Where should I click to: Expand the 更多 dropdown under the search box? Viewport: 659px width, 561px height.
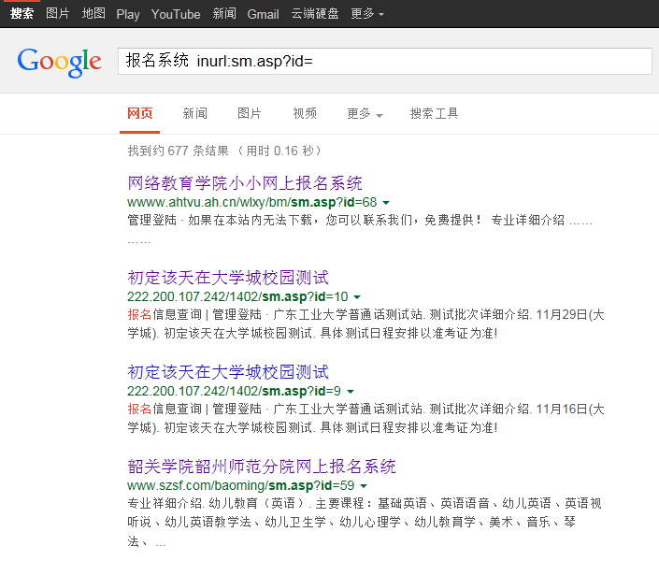tap(365, 113)
